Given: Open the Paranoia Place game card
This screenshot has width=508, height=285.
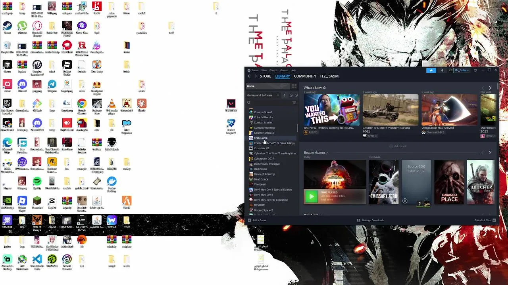Looking at the screenshot, I should point(449,182).
